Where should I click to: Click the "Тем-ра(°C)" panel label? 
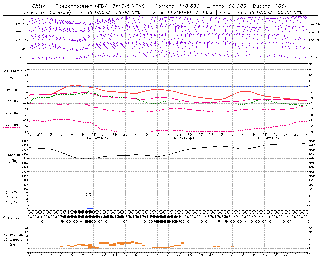click(12, 71)
